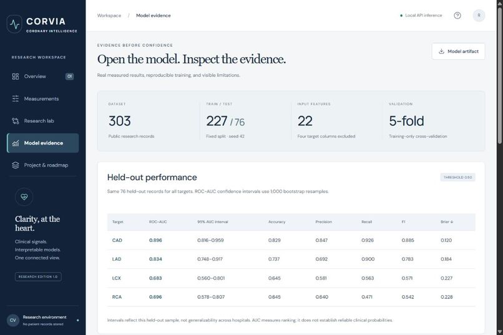Open Project & roadmap

tap(42, 165)
